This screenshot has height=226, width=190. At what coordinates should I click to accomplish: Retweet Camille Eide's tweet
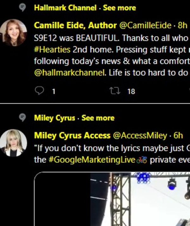tap(113, 91)
